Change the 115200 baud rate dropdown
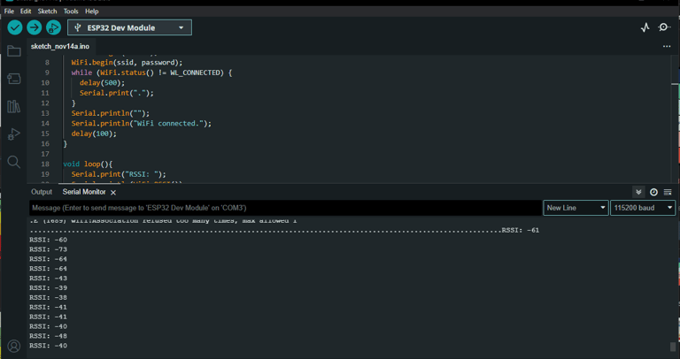This screenshot has width=680, height=359. pyautogui.click(x=643, y=208)
